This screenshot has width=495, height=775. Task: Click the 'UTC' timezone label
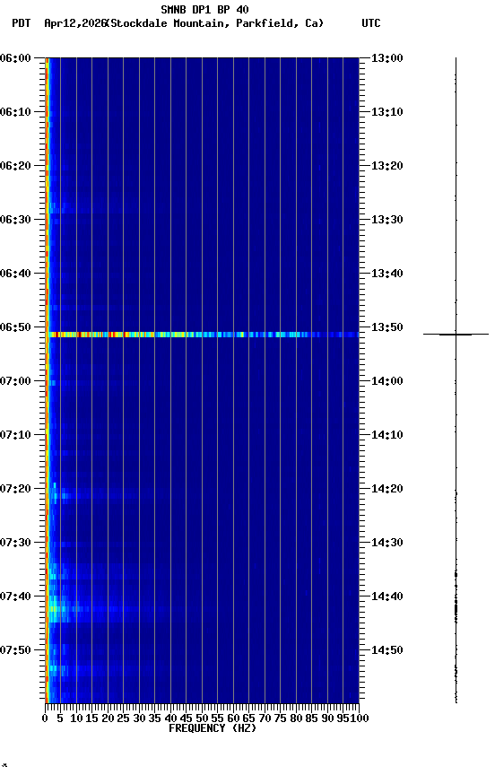[x=371, y=23]
